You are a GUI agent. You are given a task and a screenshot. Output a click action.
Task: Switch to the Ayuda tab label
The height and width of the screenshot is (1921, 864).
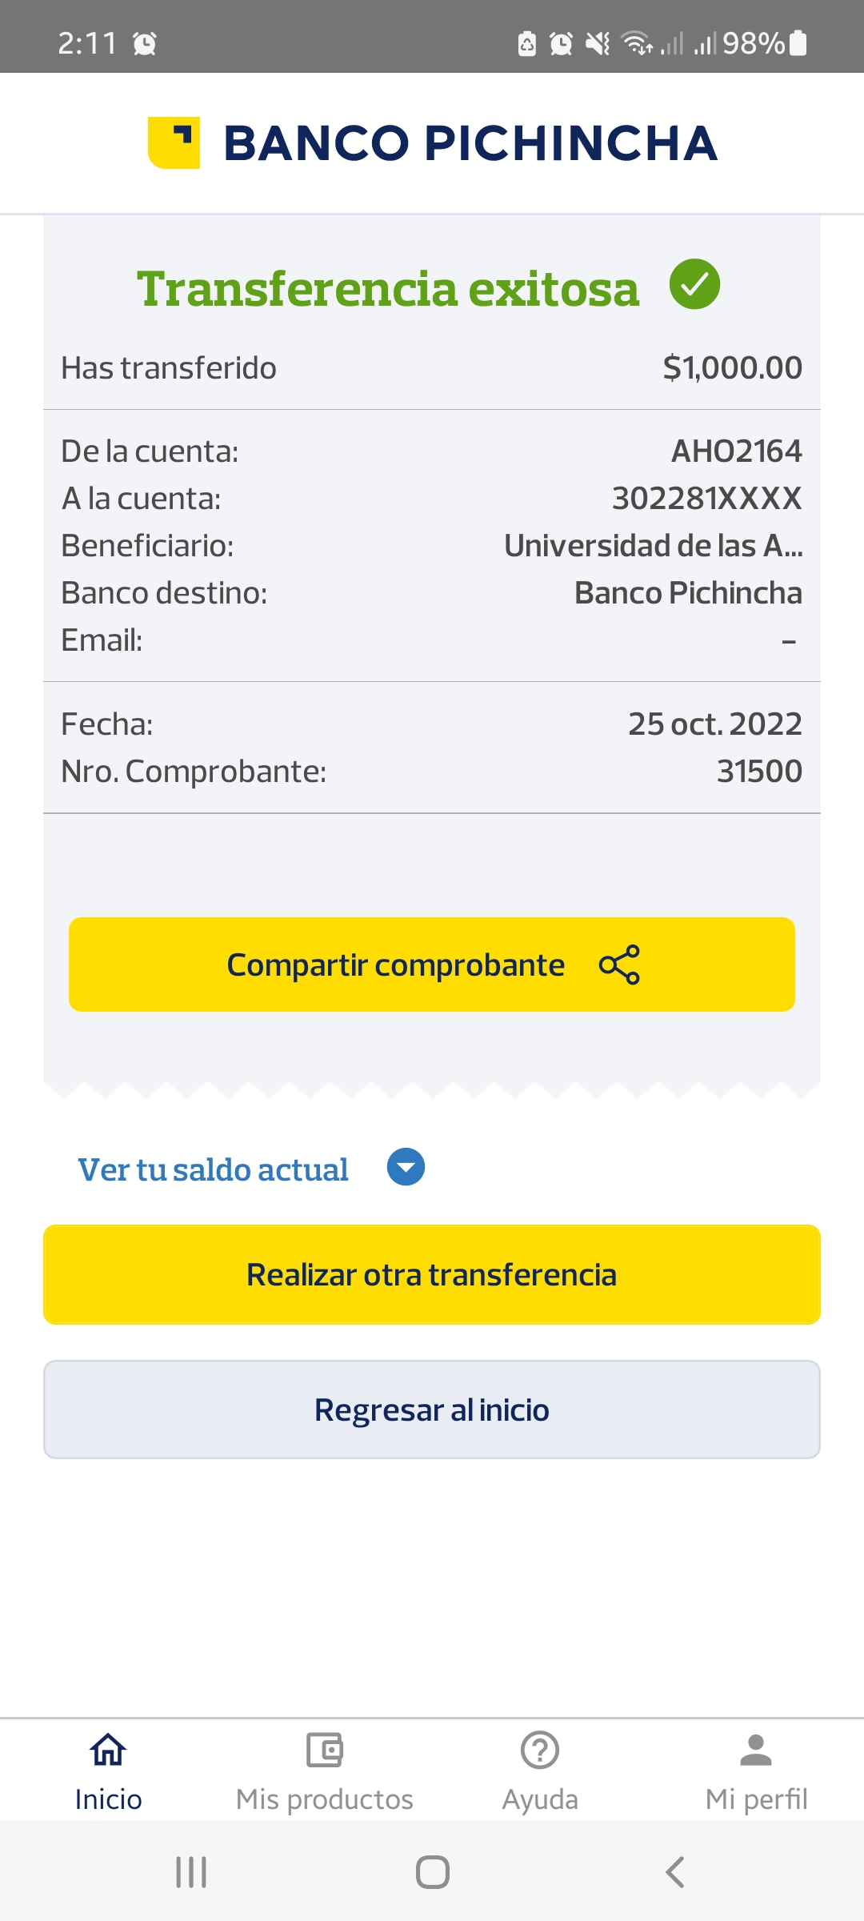click(x=540, y=1799)
